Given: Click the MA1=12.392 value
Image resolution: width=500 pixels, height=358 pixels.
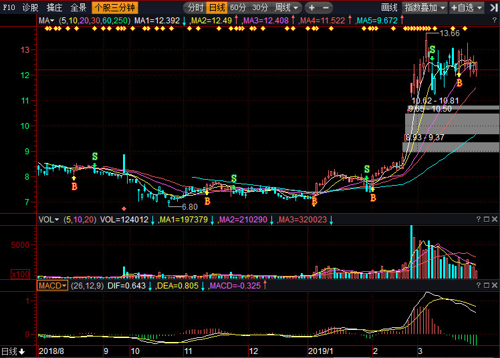Looking at the screenshot, I should (157, 21).
